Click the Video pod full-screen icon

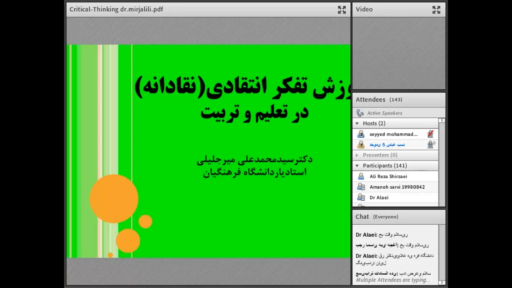click(x=436, y=10)
